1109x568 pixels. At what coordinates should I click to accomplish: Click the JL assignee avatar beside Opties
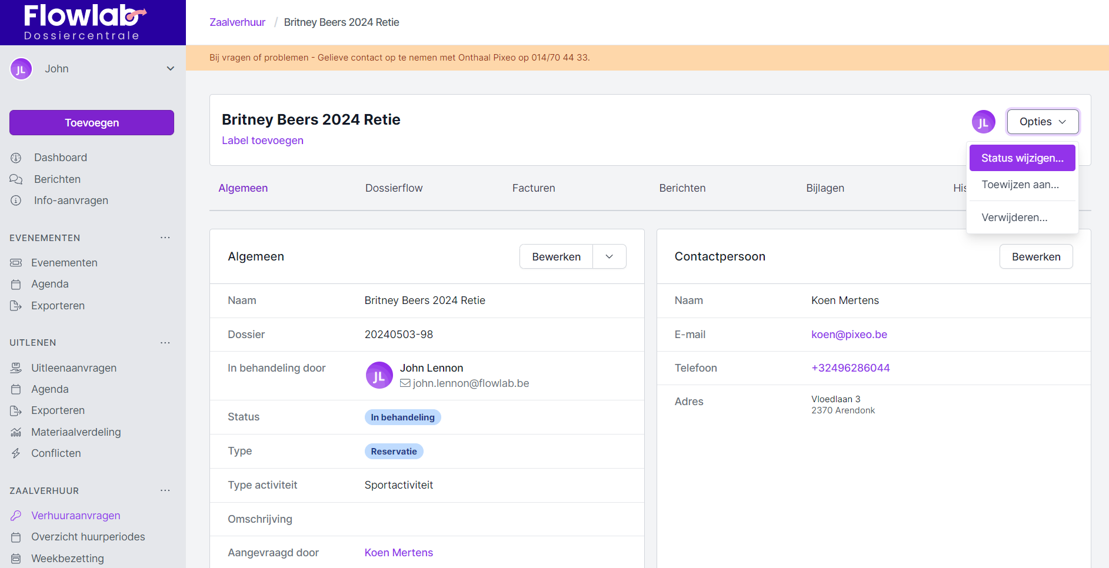point(983,122)
